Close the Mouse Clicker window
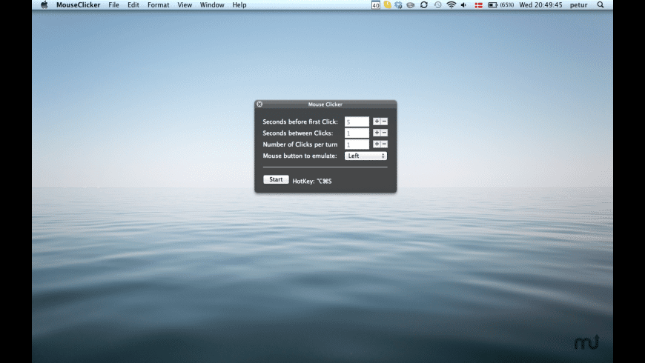The image size is (645, 363). coord(259,104)
